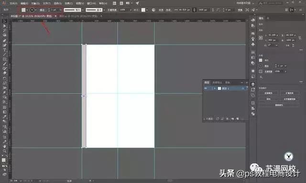Viewport: 306px width, 183px height.
Task: Toggle visibility eye of 图层 1
Action: click(x=206, y=88)
